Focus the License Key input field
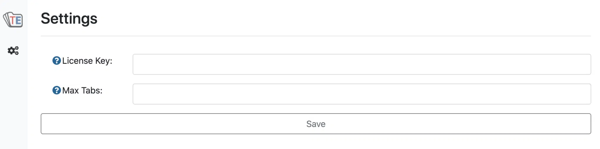This screenshot has width=600, height=149. [x=362, y=64]
